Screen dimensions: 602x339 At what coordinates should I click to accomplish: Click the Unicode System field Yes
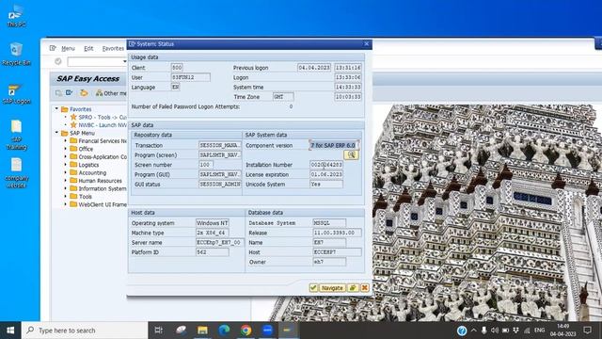[x=326, y=185]
